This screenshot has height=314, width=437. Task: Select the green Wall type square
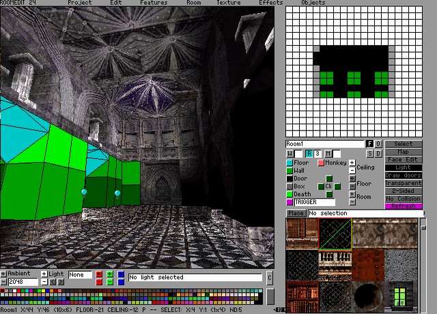290,171
